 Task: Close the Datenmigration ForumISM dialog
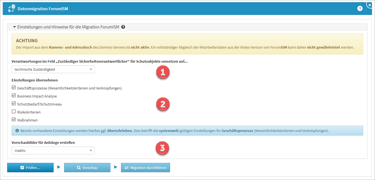coord(370,5)
